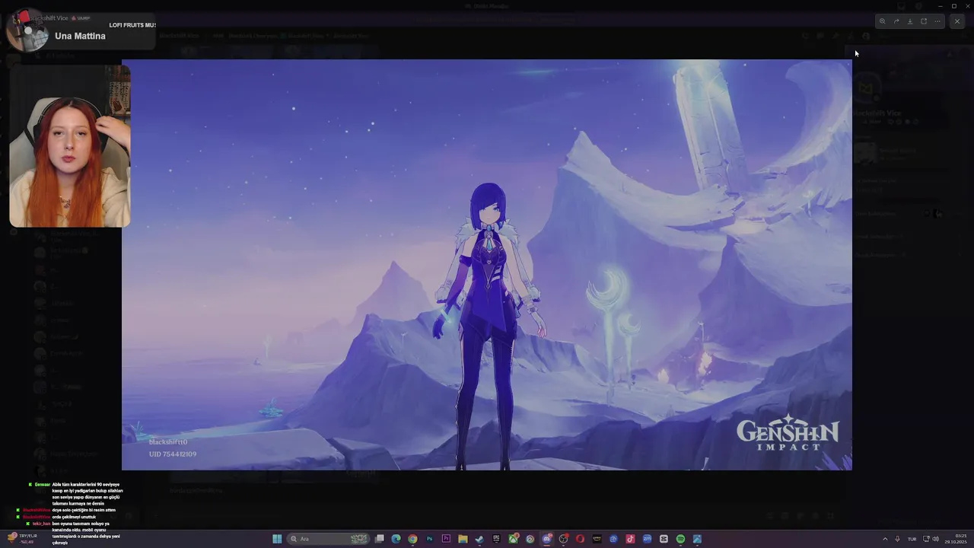The width and height of the screenshot is (974, 548).
Task: Click the zoom magnifier icon in image viewer
Action: coord(882,21)
